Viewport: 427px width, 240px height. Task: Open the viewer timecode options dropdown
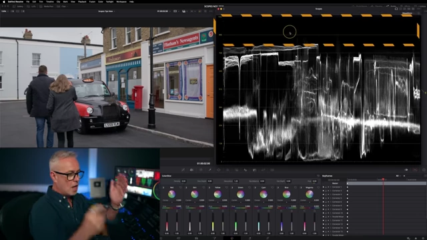[x=170, y=11]
